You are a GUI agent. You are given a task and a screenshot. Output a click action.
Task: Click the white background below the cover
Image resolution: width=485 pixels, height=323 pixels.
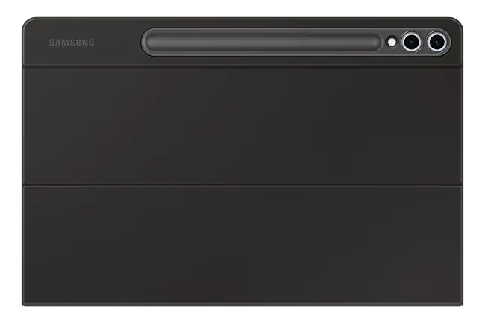pyautogui.click(x=242, y=315)
